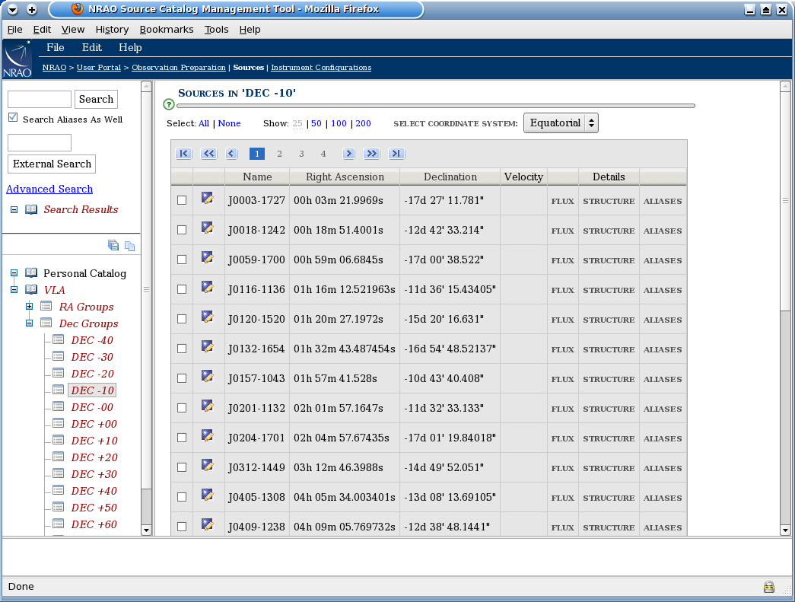Click the export catalog floppy-disk icon in sidebar

point(113,245)
